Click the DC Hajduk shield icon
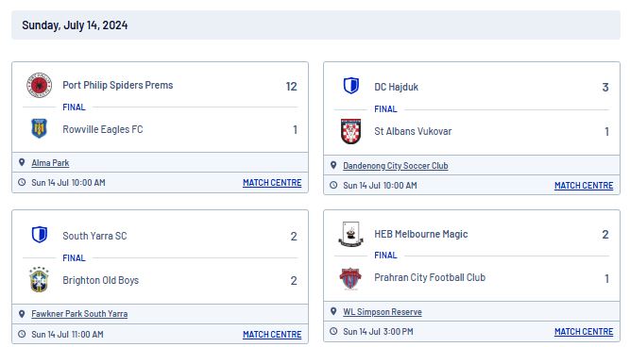630x347 pixels. click(x=351, y=86)
